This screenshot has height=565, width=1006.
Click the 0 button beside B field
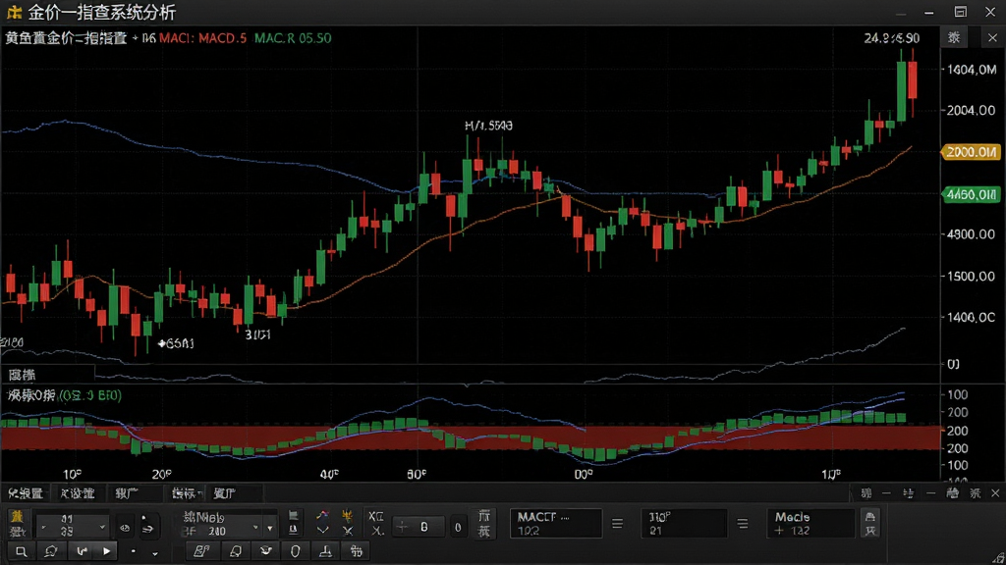458,527
